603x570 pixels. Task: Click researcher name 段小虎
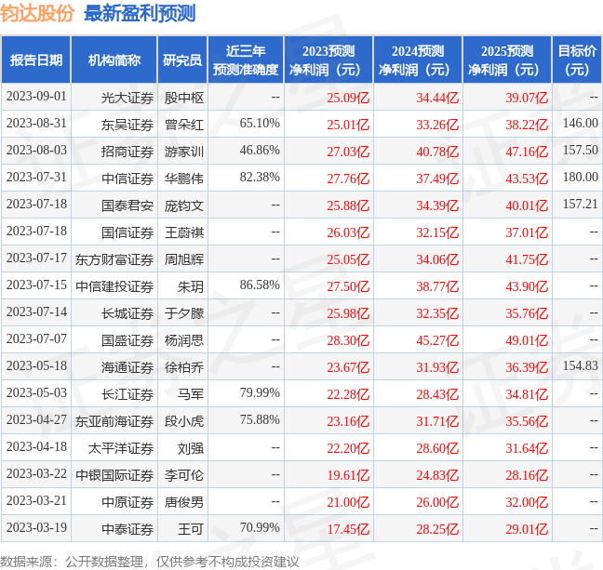pyautogui.click(x=184, y=421)
